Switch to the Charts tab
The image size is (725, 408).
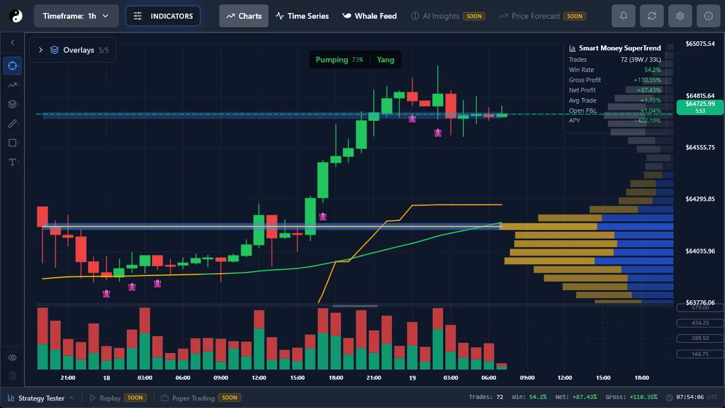click(244, 16)
